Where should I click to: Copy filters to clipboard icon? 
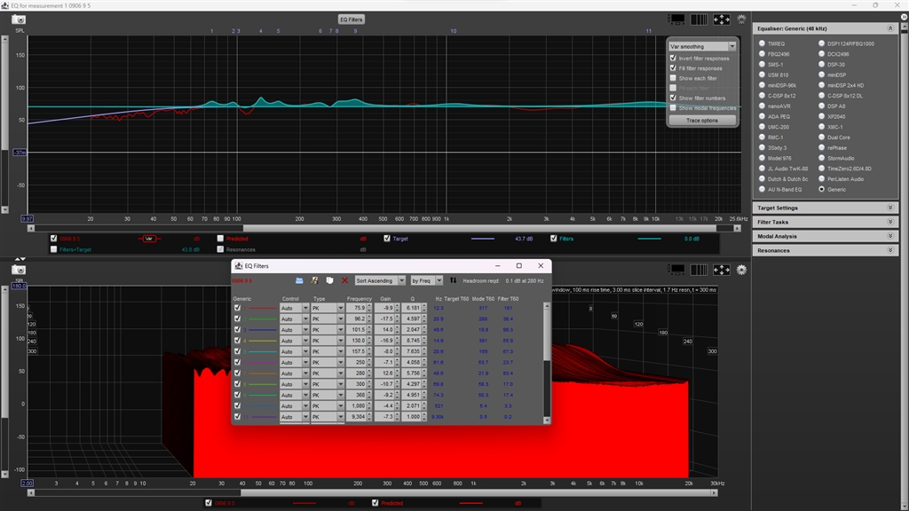point(329,280)
